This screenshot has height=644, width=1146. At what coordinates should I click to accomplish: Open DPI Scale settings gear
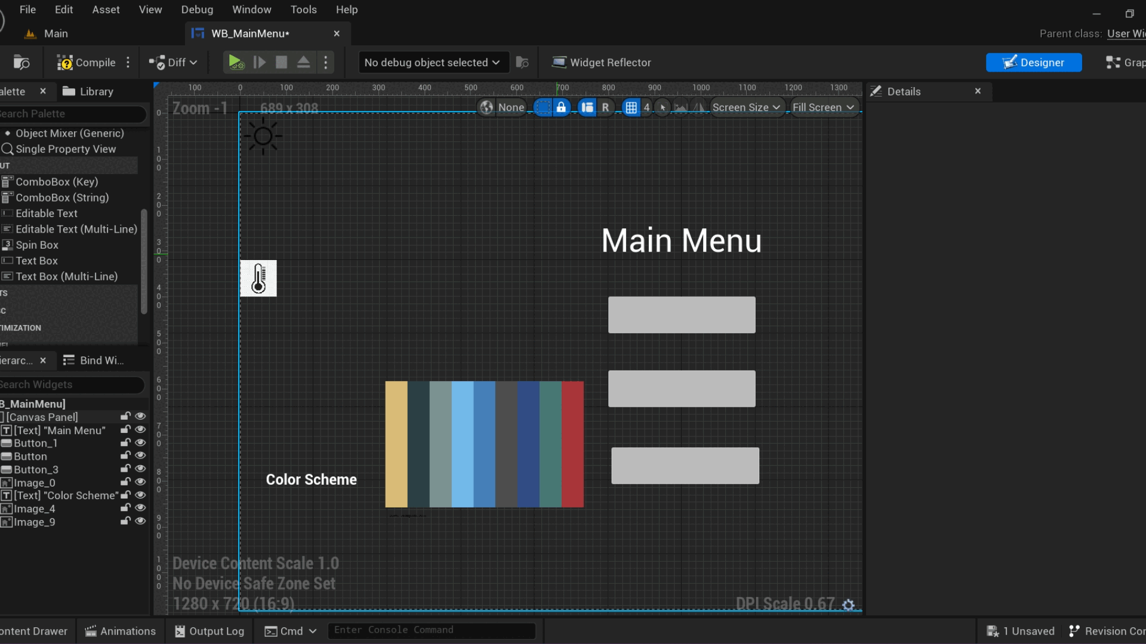[x=848, y=605]
